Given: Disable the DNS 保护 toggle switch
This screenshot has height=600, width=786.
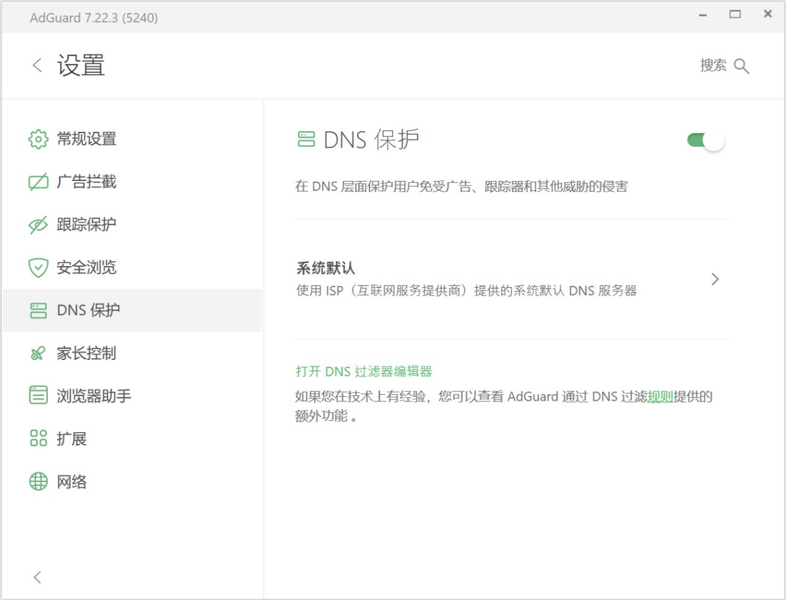Looking at the screenshot, I should point(705,140).
